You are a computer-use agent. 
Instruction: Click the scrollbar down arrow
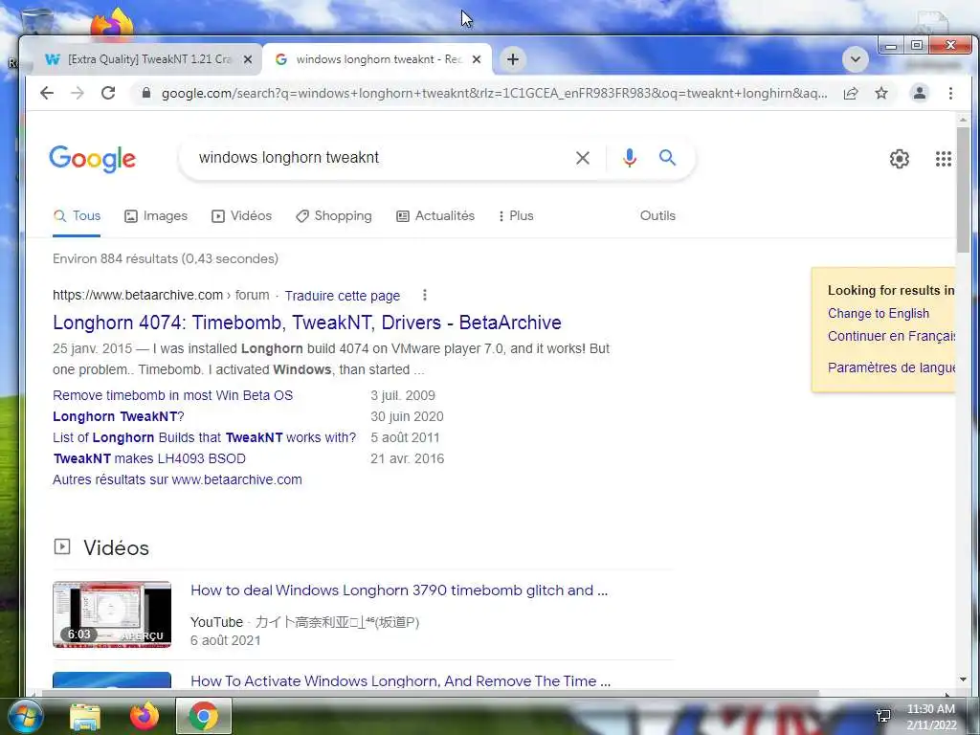pyautogui.click(x=963, y=679)
